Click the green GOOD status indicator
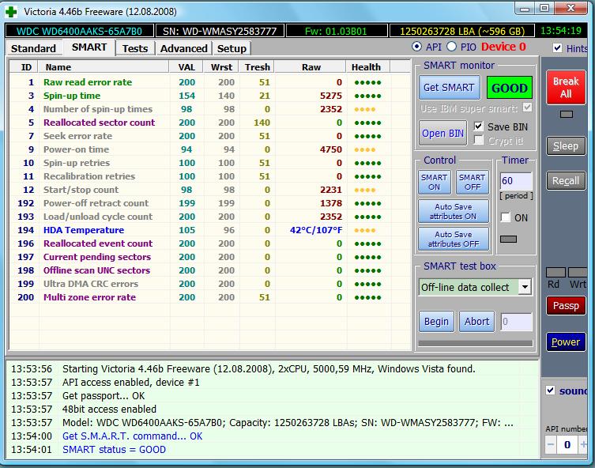Screen dimensions: 595x468 click(509, 88)
